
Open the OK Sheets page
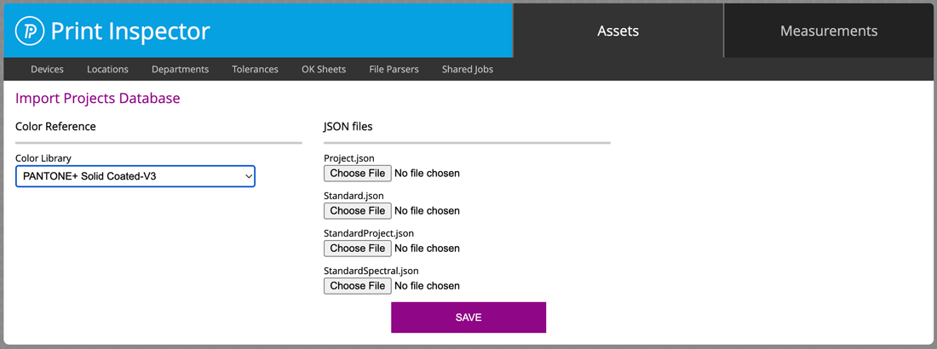point(324,69)
